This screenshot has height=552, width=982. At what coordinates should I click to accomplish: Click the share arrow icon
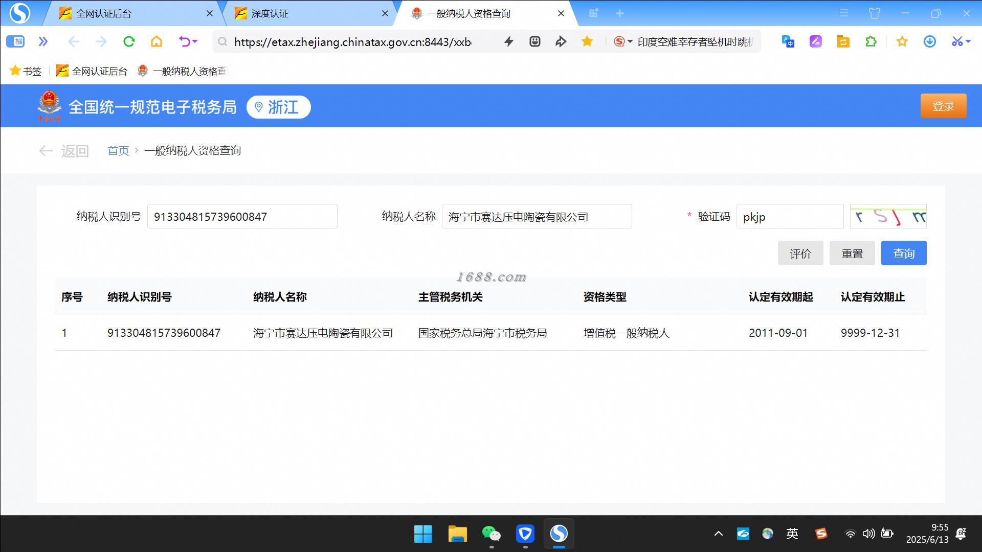point(561,41)
